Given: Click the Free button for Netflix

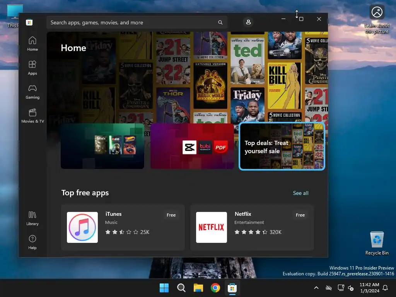Looking at the screenshot, I should click(300, 215).
